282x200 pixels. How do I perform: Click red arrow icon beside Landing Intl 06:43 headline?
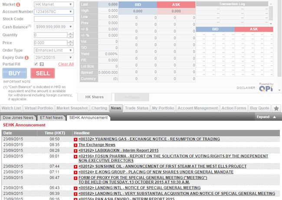75,188
